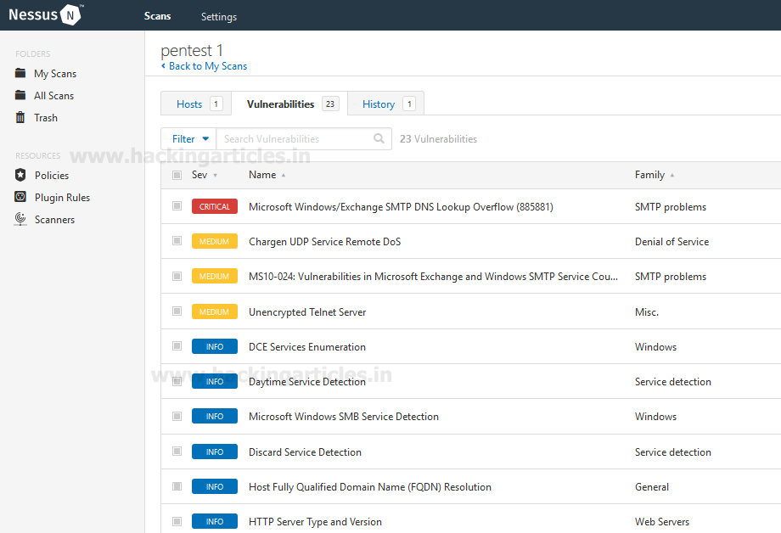The image size is (781, 533).
Task: Click the search magnifier icon
Action: (x=379, y=139)
